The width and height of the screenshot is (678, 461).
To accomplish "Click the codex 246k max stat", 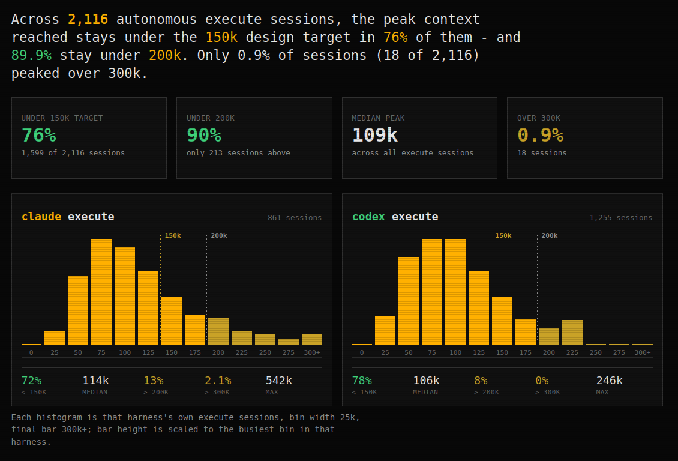I will pos(609,381).
